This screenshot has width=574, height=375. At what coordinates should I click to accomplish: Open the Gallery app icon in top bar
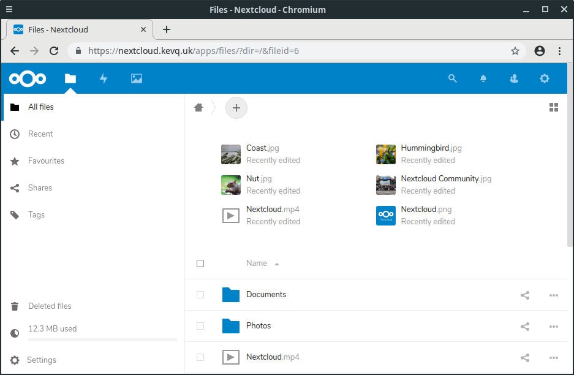(136, 78)
